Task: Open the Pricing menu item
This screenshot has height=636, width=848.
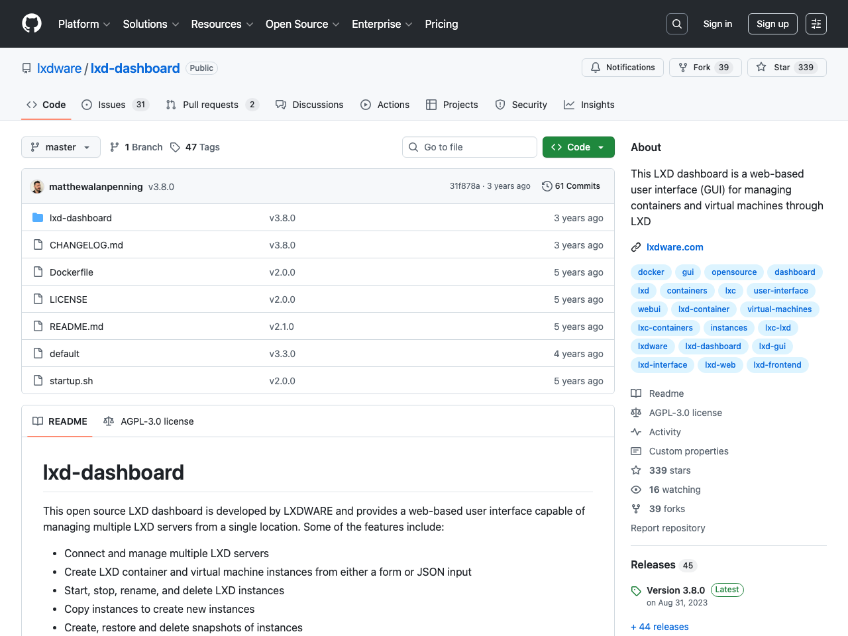Action: (x=441, y=24)
